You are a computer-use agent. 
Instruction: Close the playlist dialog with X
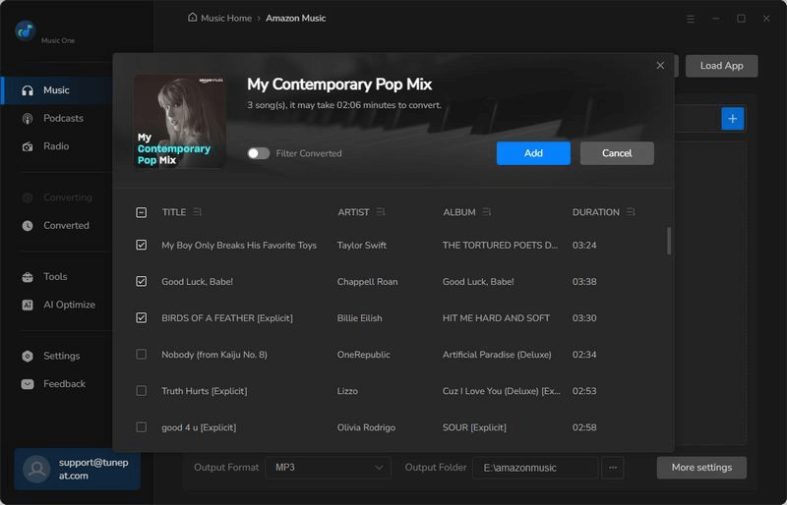(x=660, y=66)
